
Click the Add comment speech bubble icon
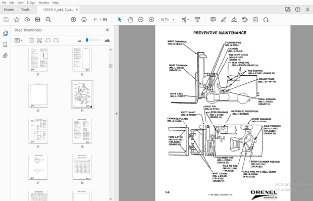(x=213, y=20)
